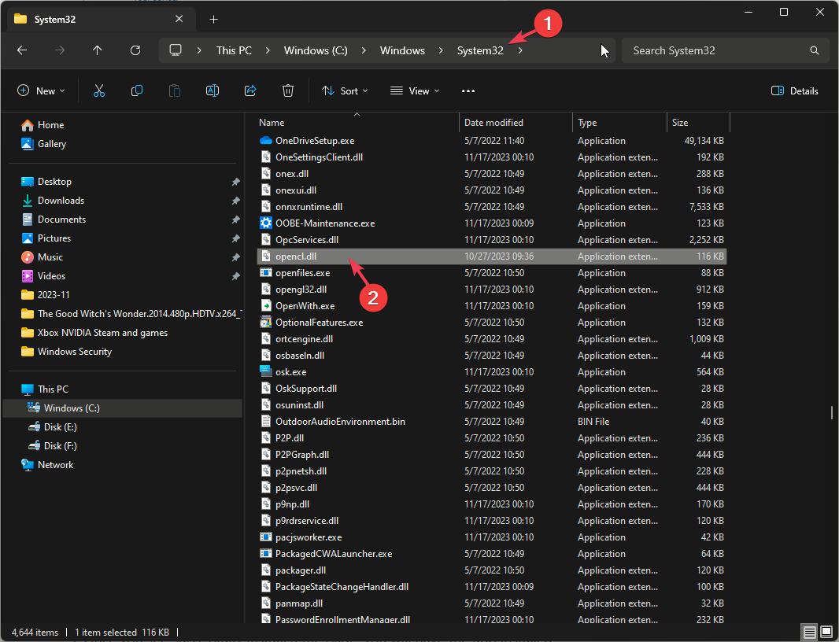Image resolution: width=839 pixels, height=642 pixels.
Task: Click the Rename icon in toolbar
Action: click(213, 91)
